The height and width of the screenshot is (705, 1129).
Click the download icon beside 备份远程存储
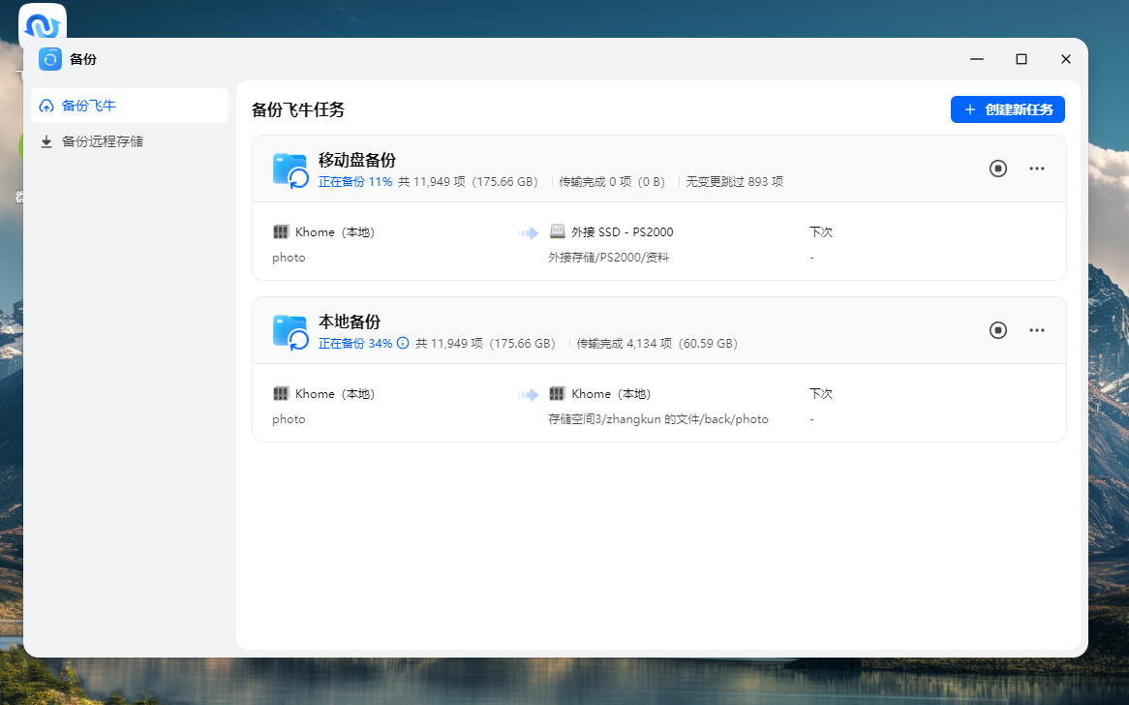[x=46, y=140]
